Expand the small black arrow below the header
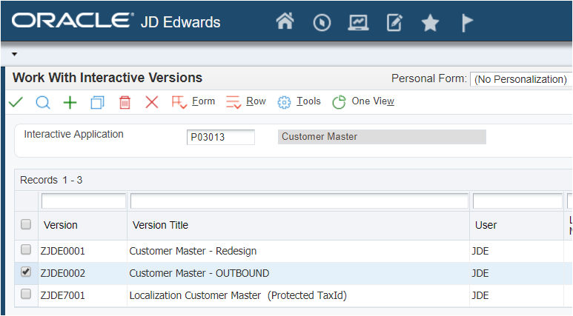Image resolution: width=573 pixels, height=316 pixels. [14, 54]
